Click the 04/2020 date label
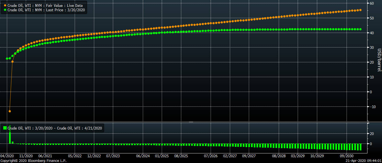 pyautogui.click(x=7, y=156)
